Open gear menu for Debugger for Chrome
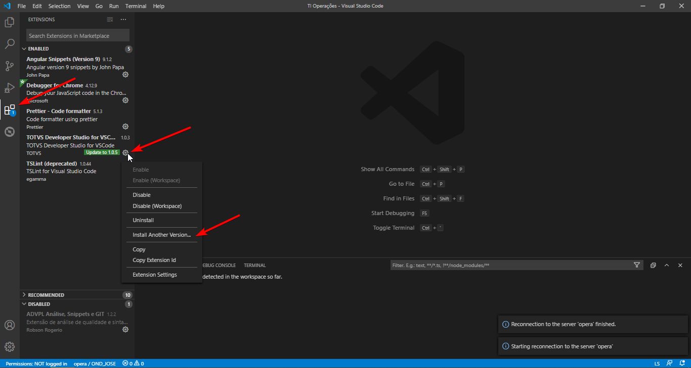The width and height of the screenshot is (691, 368). (x=125, y=100)
